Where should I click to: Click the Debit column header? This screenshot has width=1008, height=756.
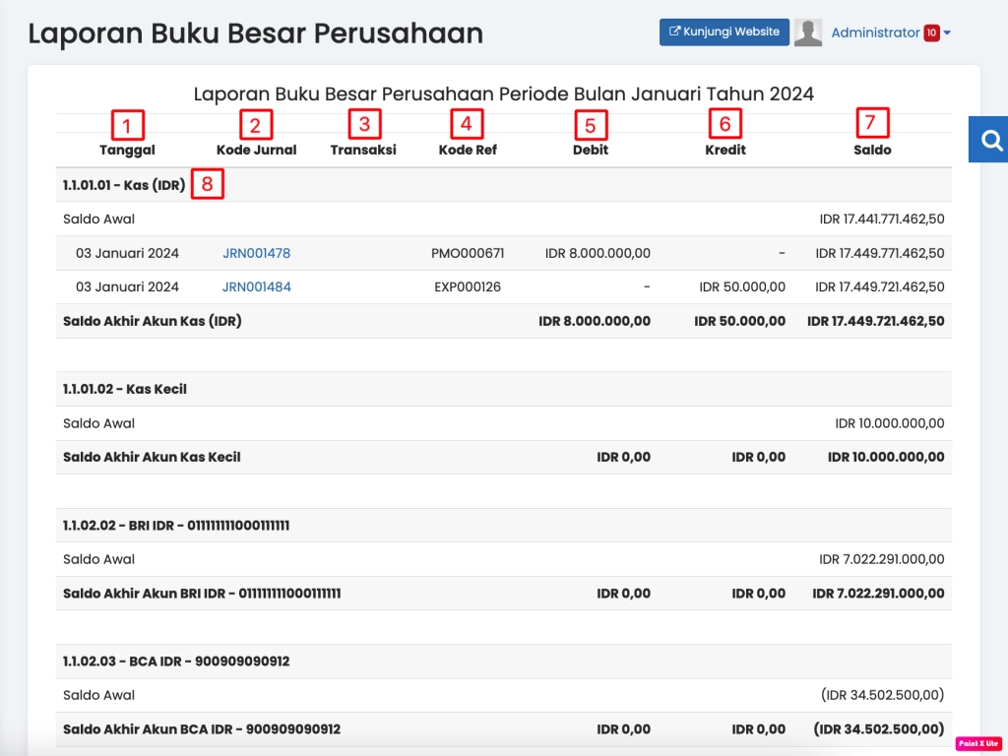[591, 150]
